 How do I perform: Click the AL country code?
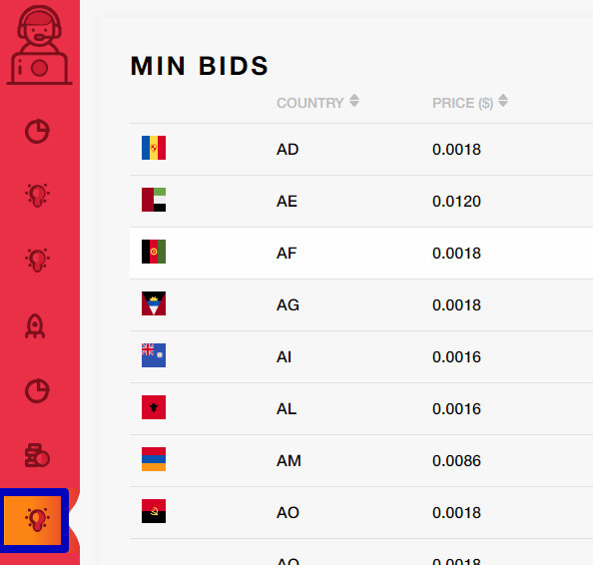tap(287, 409)
